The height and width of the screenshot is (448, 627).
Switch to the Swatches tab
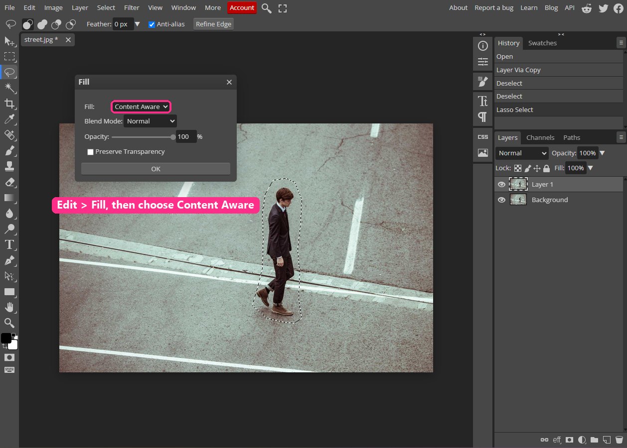[x=542, y=43]
